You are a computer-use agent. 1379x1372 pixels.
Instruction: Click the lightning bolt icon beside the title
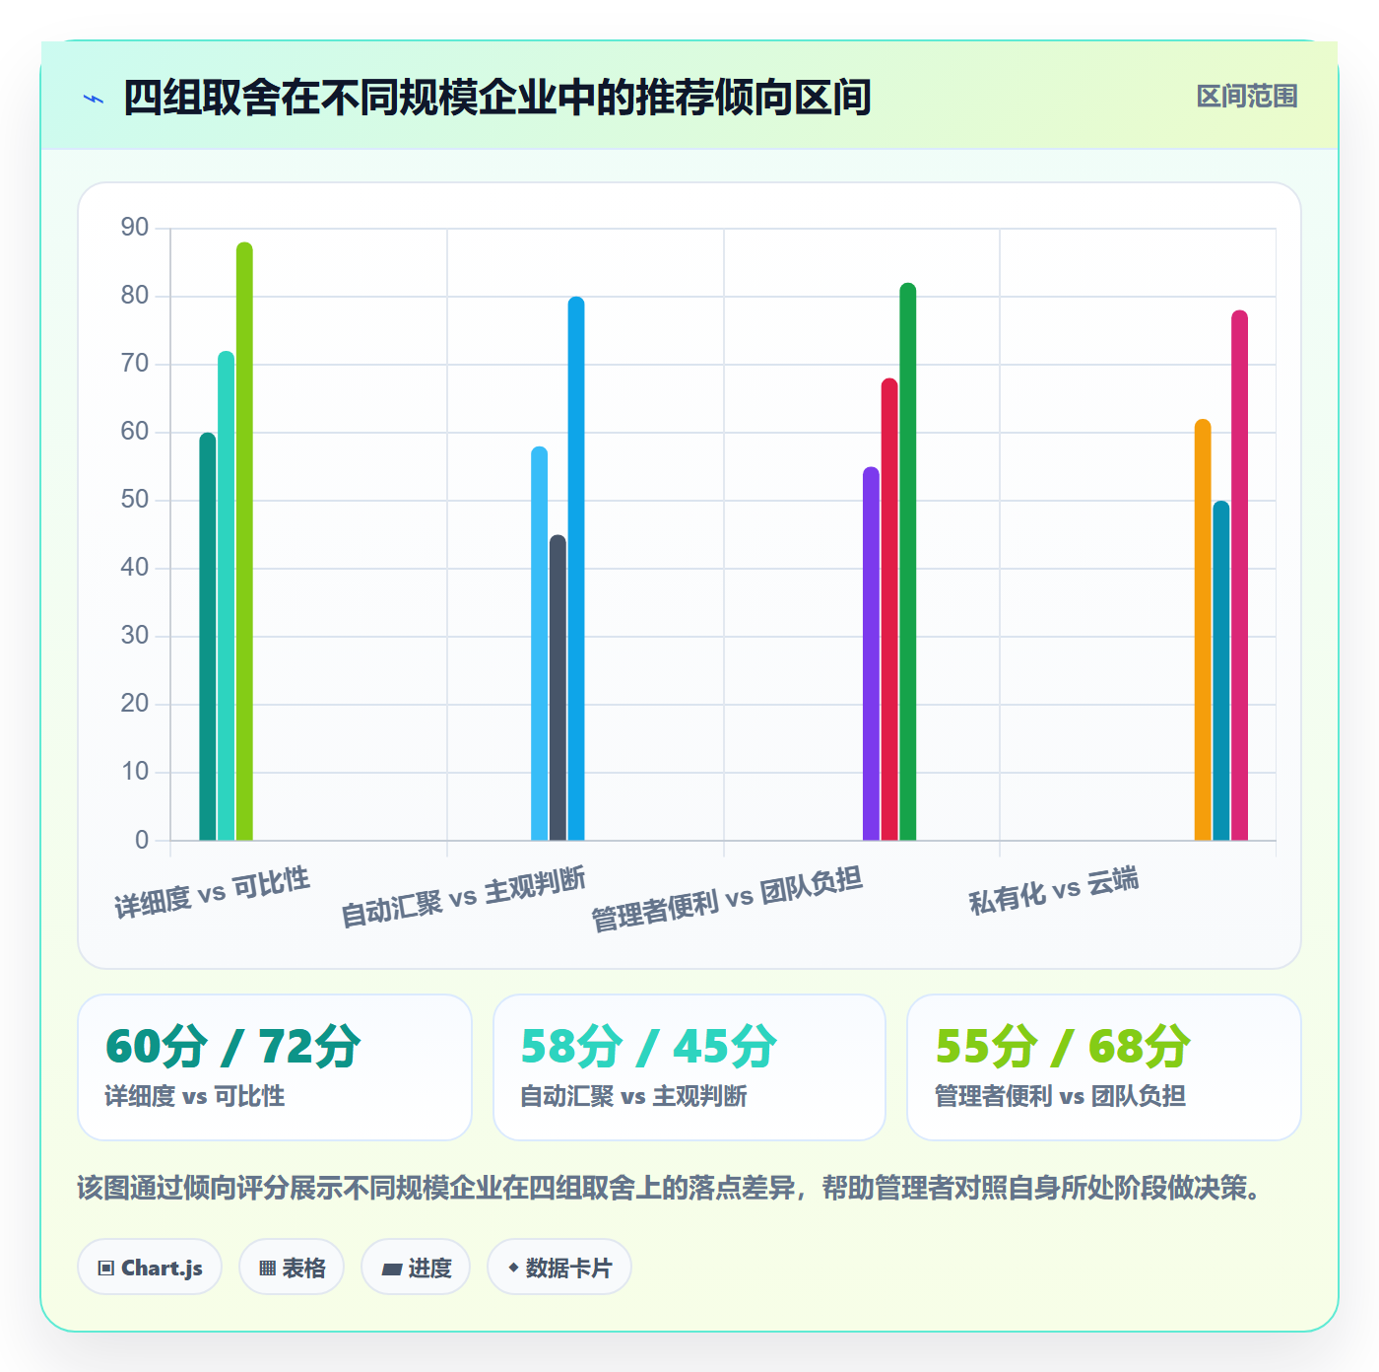coord(94,99)
